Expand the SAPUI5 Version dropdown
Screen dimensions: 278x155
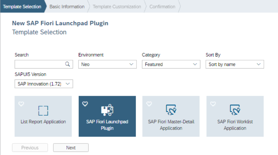pos(44,84)
